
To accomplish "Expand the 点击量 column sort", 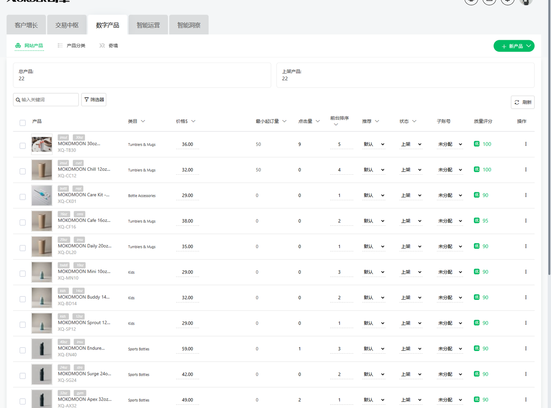I will click(x=318, y=121).
